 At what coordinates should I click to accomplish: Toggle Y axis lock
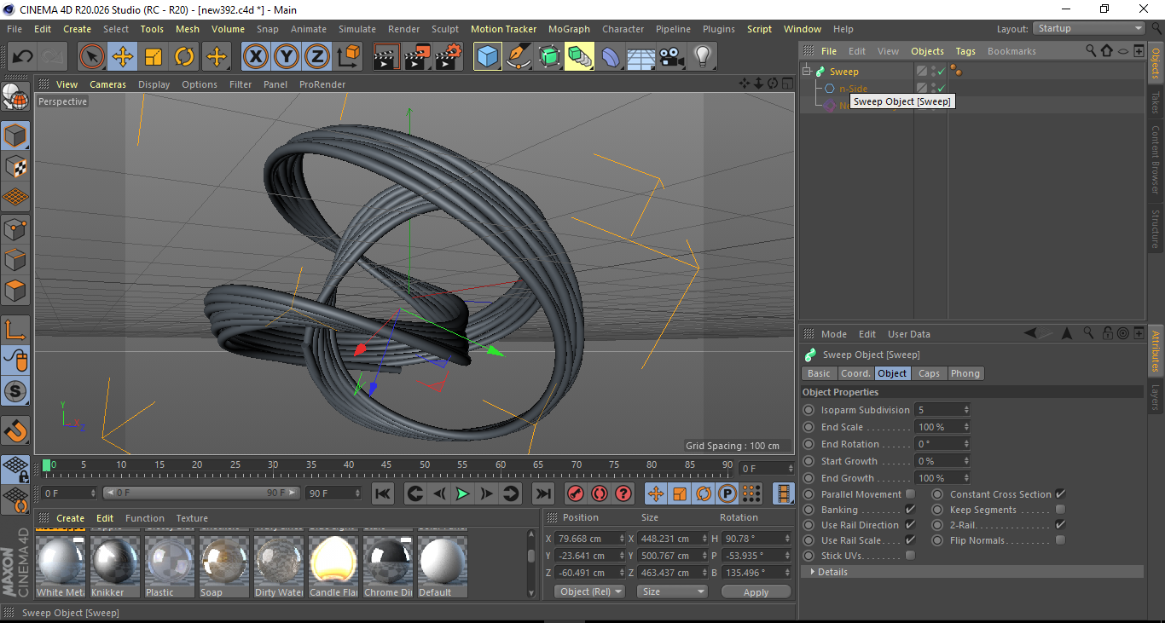coord(287,57)
